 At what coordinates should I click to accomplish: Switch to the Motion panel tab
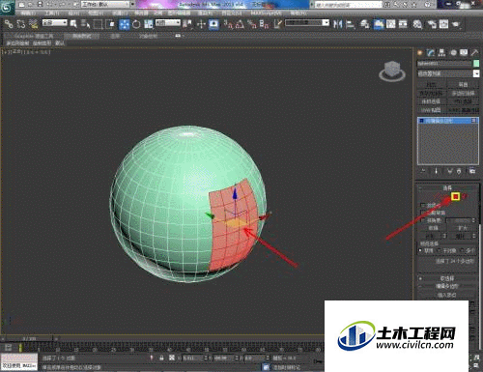[453, 52]
